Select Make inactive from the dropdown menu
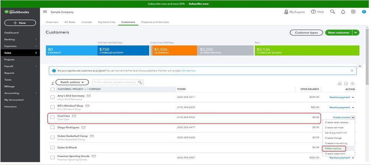The image size is (371, 165). tap(333, 148)
